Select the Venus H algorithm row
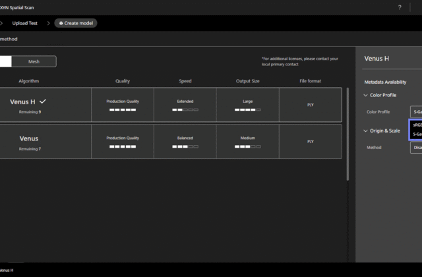 point(171,105)
